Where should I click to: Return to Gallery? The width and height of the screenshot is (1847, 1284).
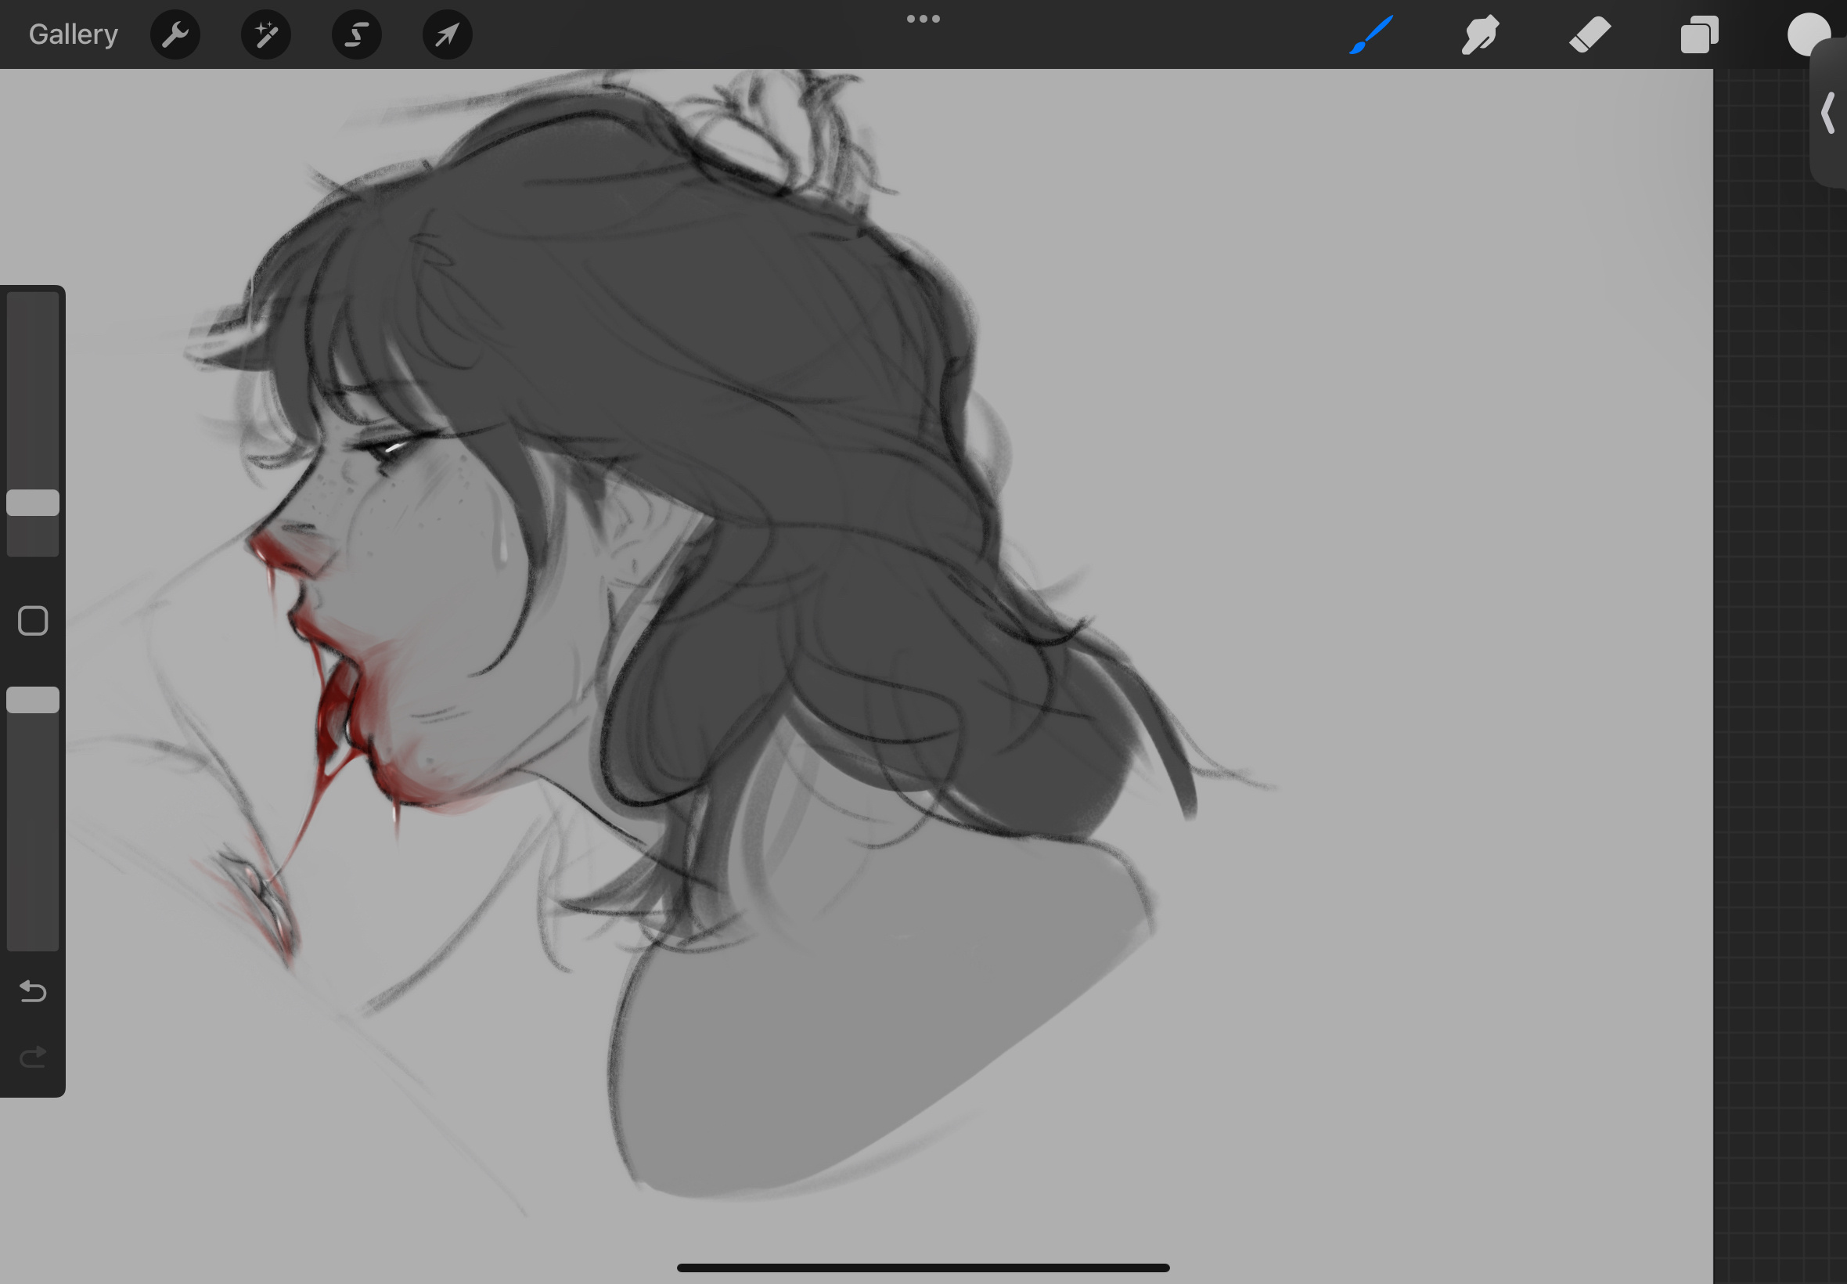[73, 34]
